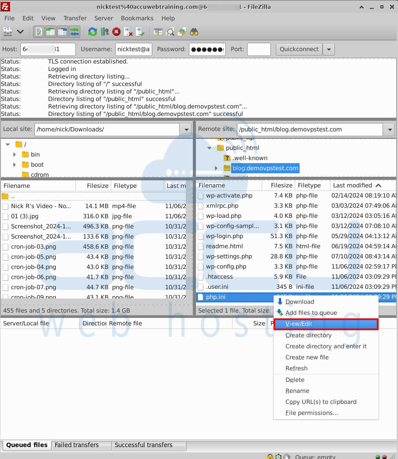Image resolution: width=398 pixels, height=459 pixels.
Task: Click the Port input field
Action: tap(259, 49)
